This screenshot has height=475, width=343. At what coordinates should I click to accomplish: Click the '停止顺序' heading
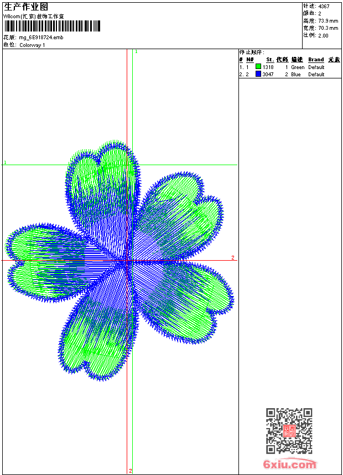(x=252, y=52)
